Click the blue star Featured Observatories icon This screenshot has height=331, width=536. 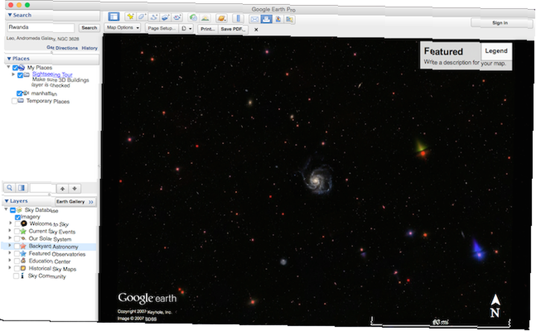[x=23, y=253]
